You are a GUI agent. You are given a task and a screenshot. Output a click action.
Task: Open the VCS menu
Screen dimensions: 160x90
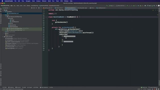coord(61,1)
